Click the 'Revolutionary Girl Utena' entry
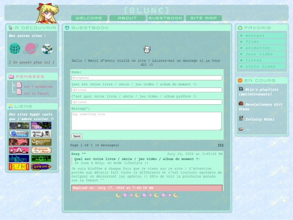293x220 pixels. click(x=260, y=106)
